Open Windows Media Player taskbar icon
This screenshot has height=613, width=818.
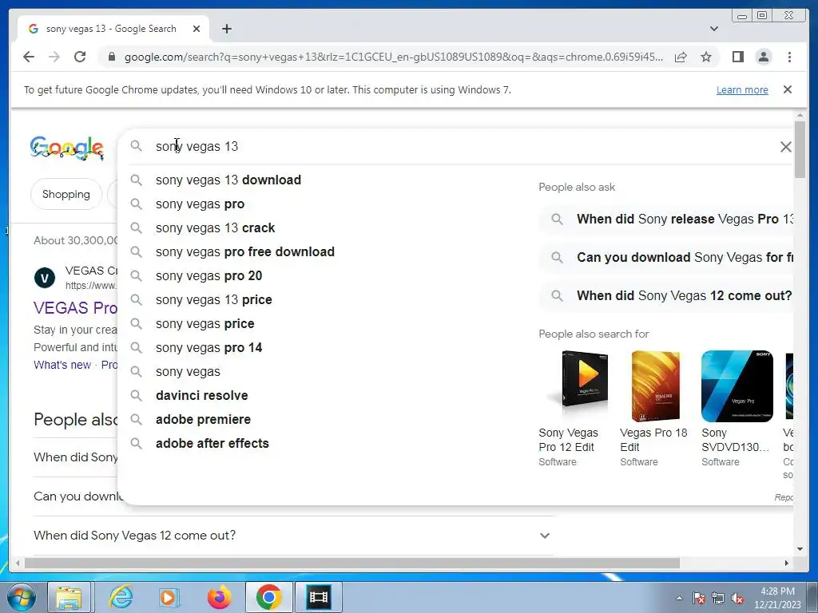coord(168,597)
